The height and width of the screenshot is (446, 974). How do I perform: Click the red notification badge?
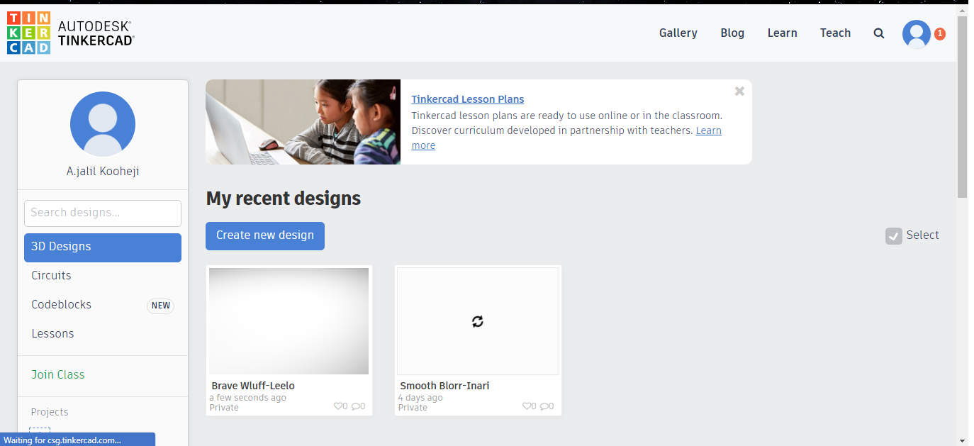tap(940, 33)
